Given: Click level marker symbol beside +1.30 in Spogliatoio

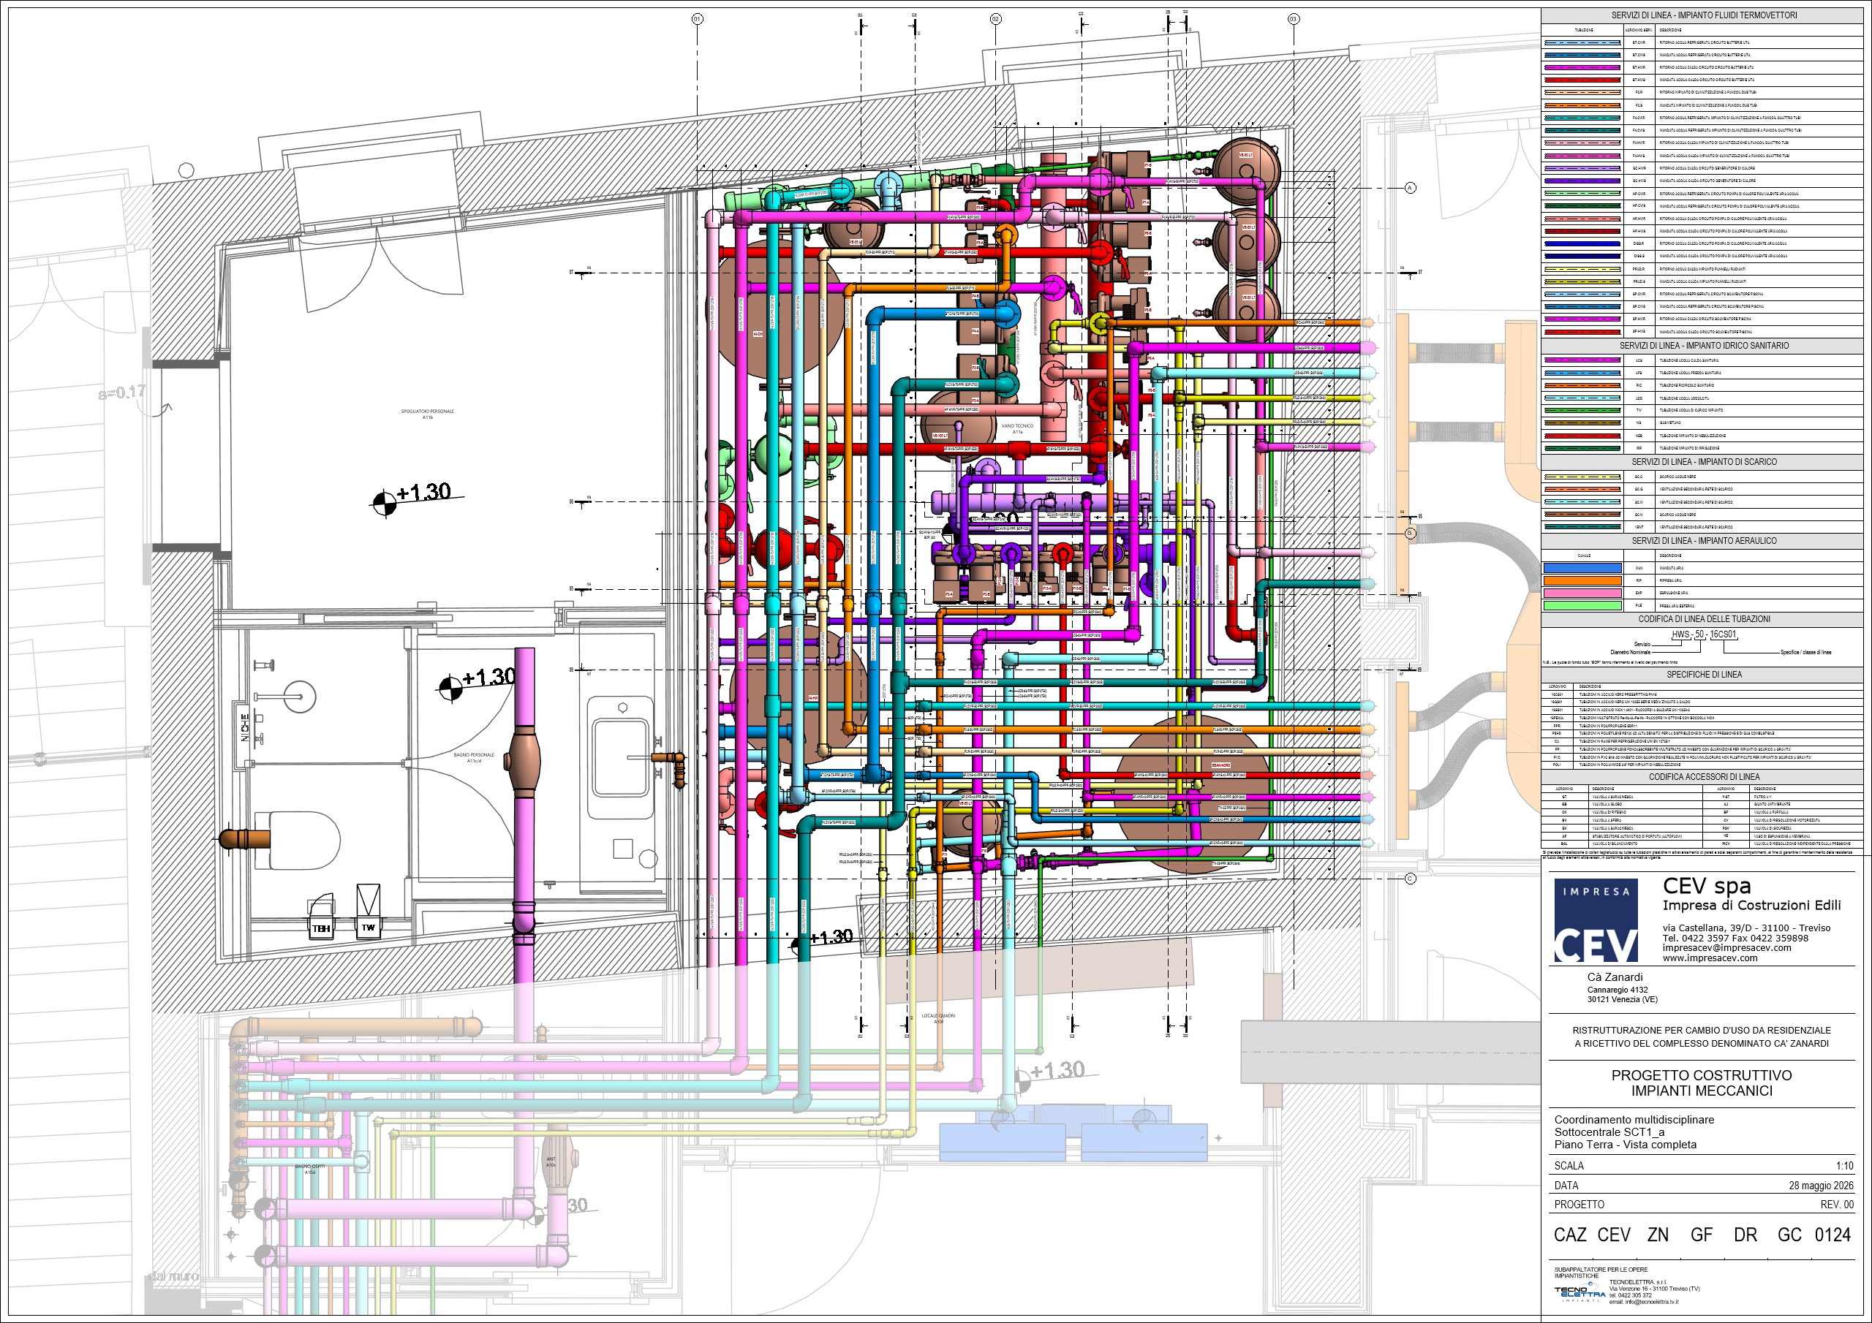Looking at the screenshot, I should [x=384, y=503].
